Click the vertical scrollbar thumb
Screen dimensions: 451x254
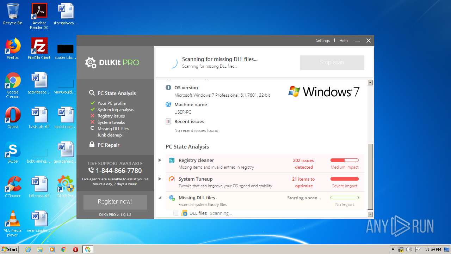(370, 176)
